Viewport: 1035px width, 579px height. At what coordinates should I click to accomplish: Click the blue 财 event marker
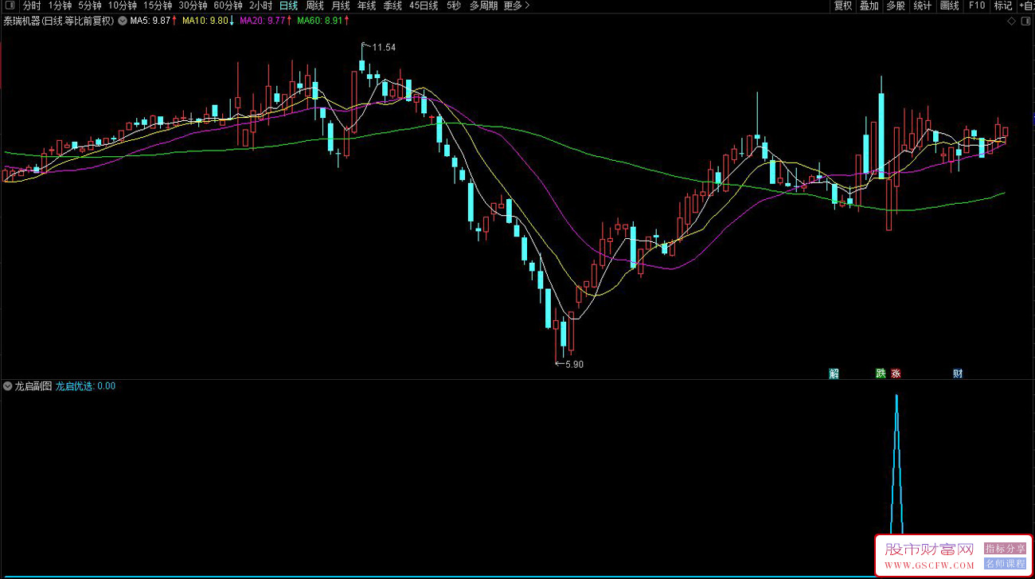(958, 373)
